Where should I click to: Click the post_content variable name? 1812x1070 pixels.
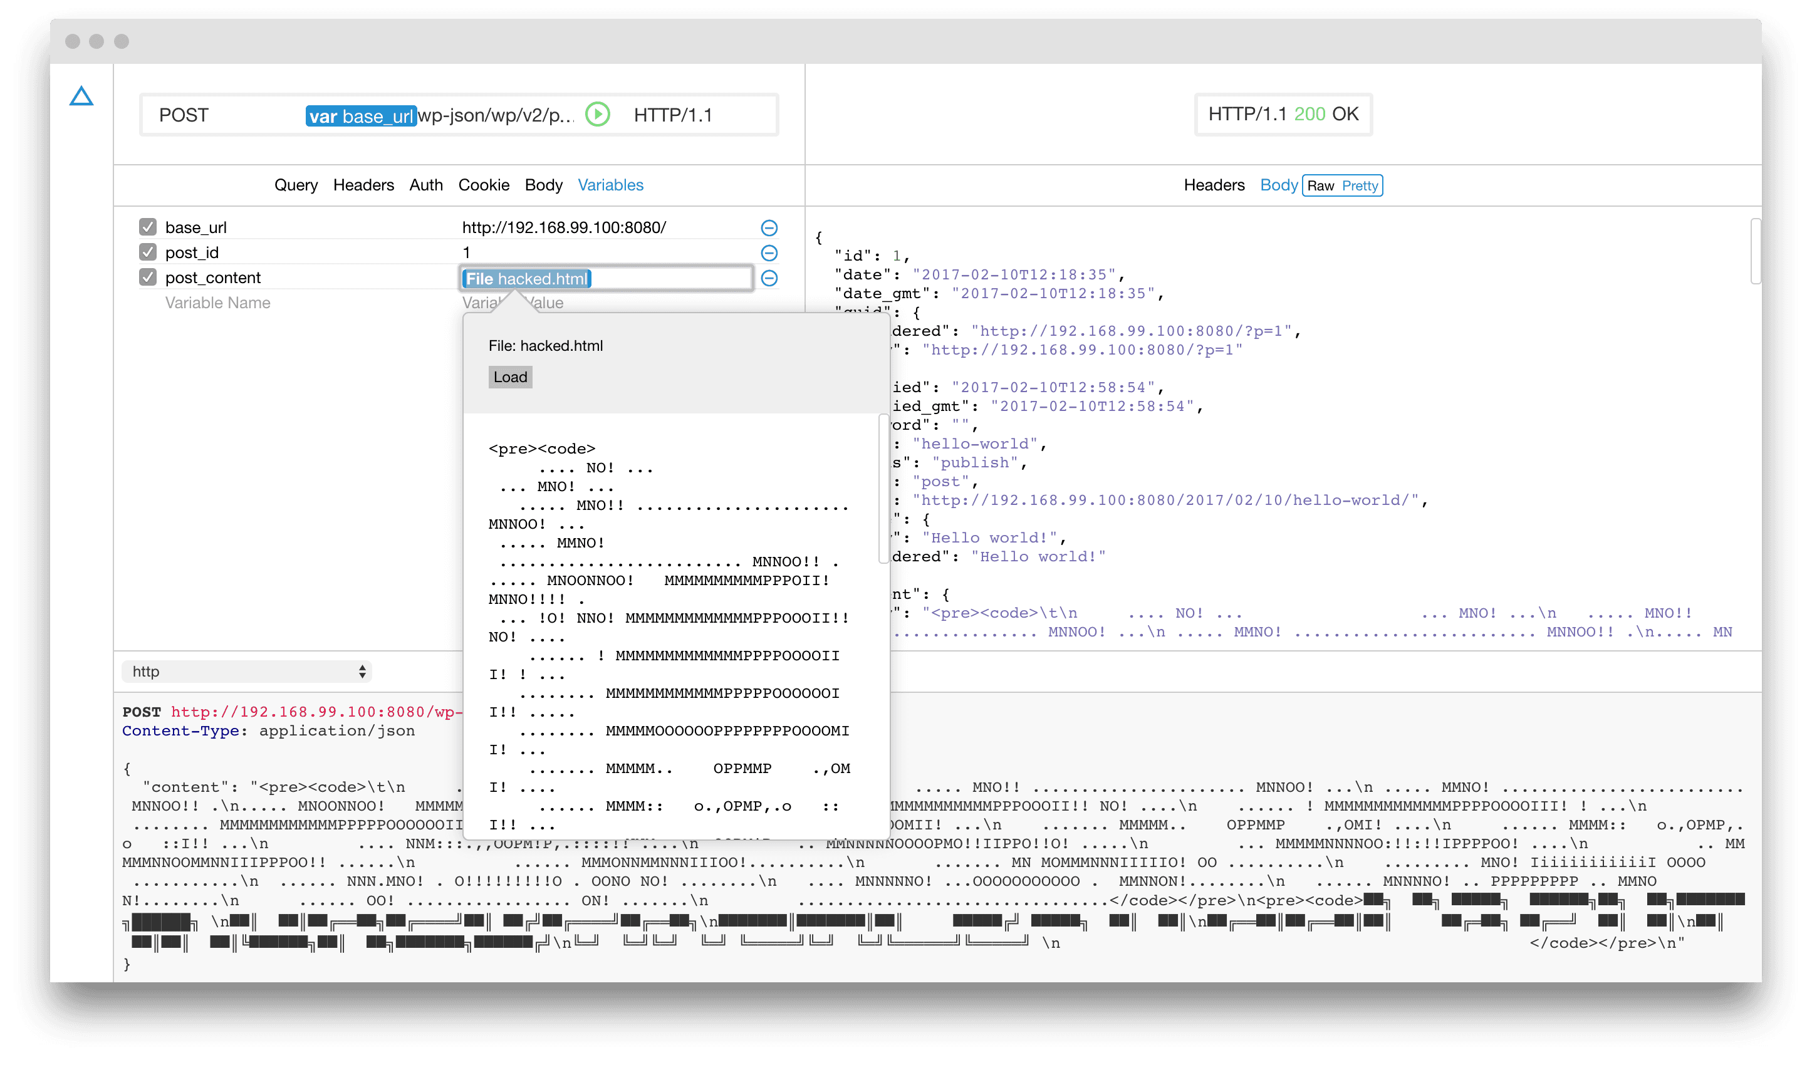point(212,278)
